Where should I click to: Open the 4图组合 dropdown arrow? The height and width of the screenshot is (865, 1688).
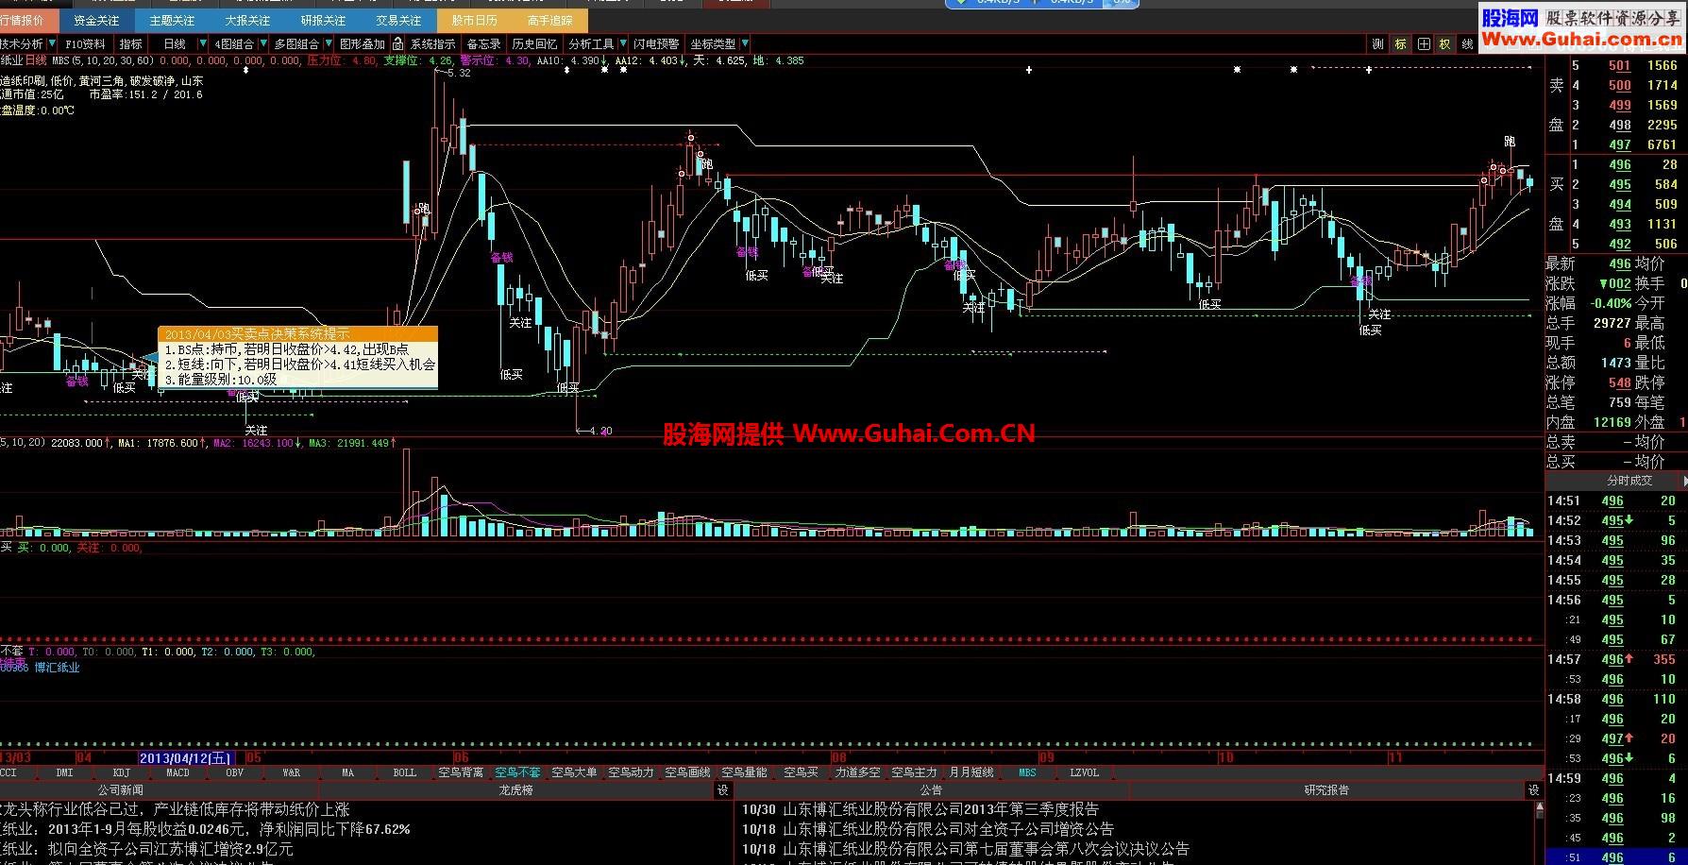point(262,43)
